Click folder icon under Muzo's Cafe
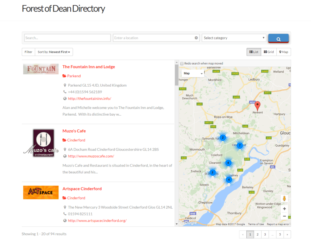Viewport: 311px width, 240px height. tap(64, 140)
